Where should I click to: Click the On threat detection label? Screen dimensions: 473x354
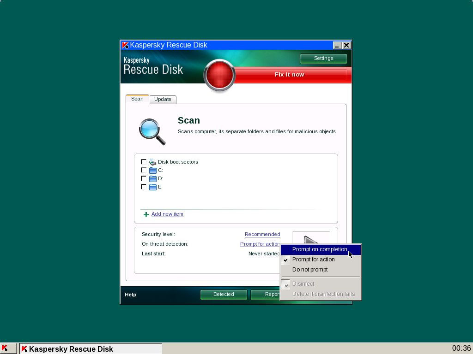pyautogui.click(x=165, y=244)
